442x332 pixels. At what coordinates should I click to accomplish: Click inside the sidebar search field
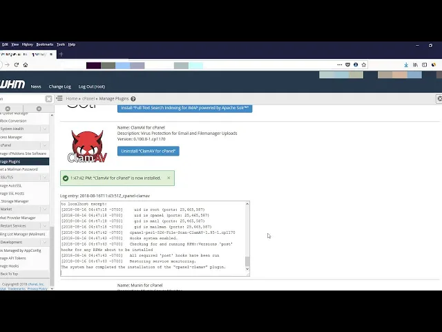[x=22, y=99]
